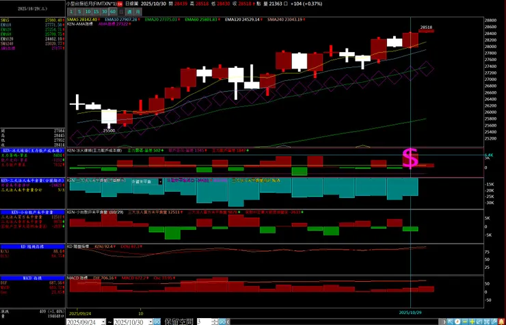Click the 28518 price label on chart
Image resolution: width=506 pixels, height=325 pixels.
426,27
